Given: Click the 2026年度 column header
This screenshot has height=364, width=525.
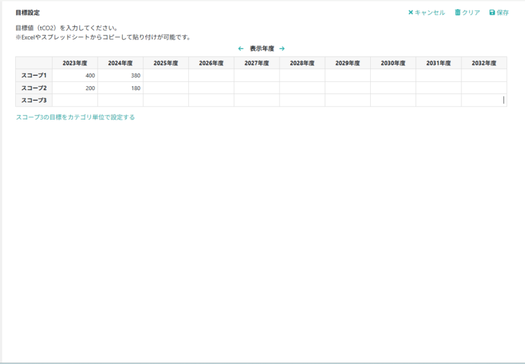Looking at the screenshot, I should pos(211,63).
